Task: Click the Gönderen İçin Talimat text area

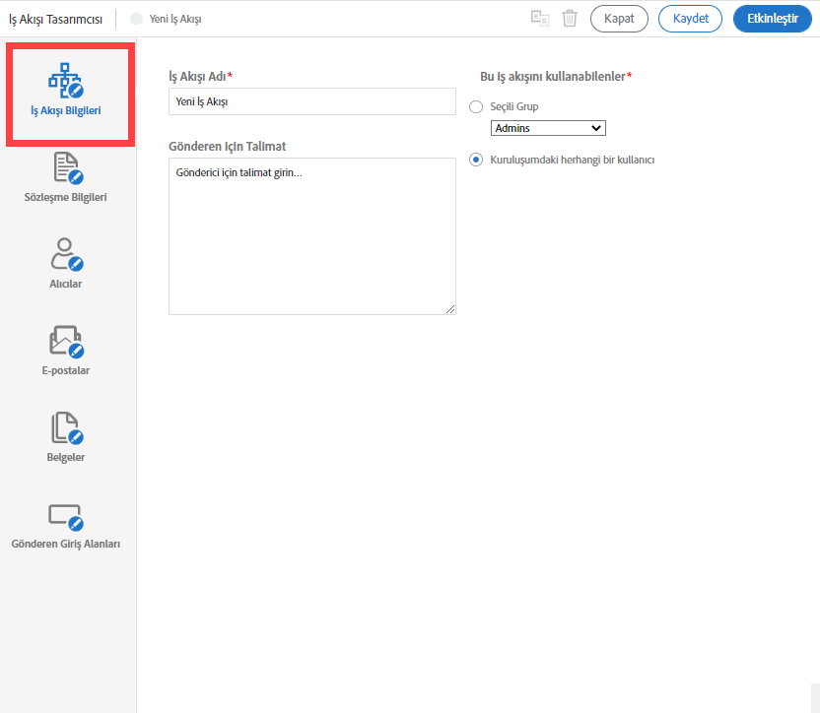Action: 312,236
